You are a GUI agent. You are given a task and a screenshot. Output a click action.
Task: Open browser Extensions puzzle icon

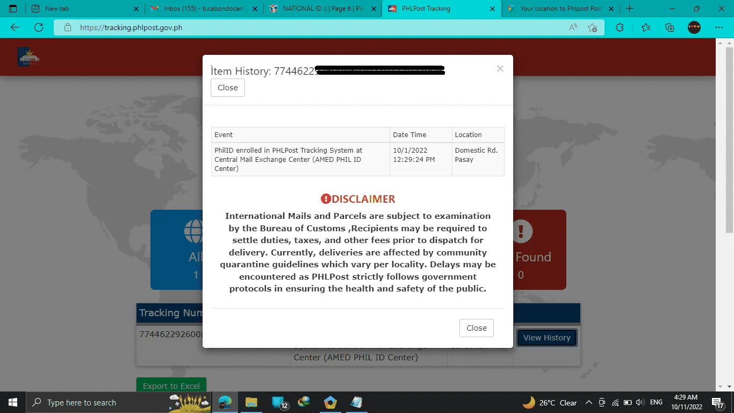pyautogui.click(x=620, y=27)
